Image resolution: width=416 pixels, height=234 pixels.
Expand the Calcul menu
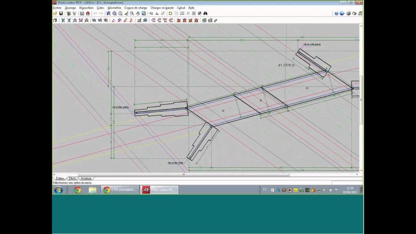coord(181,8)
